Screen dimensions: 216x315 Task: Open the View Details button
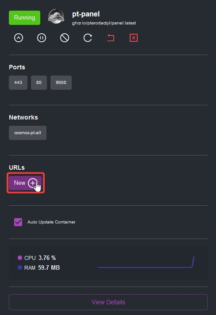point(108,302)
